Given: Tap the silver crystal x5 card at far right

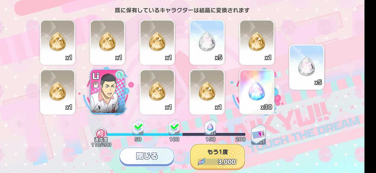Looking at the screenshot, I should point(307,67).
